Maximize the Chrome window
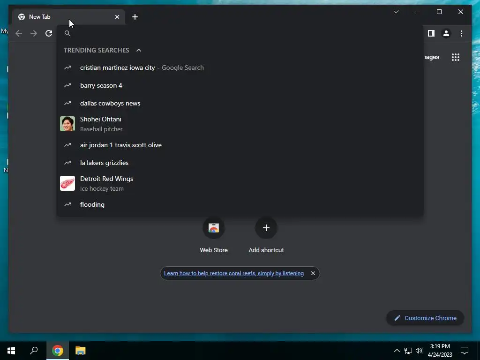Image resolution: width=480 pixels, height=360 pixels. [439, 12]
